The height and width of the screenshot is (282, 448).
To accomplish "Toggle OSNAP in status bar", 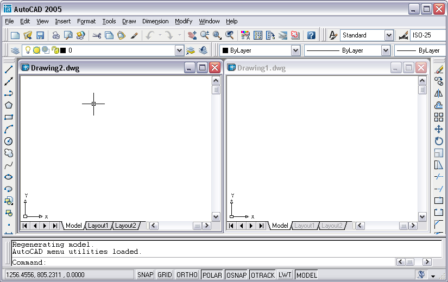I will pyautogui.click(x=236, y=275).
